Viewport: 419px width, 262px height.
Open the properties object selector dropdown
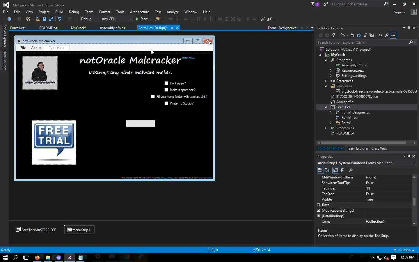(415, 163)
